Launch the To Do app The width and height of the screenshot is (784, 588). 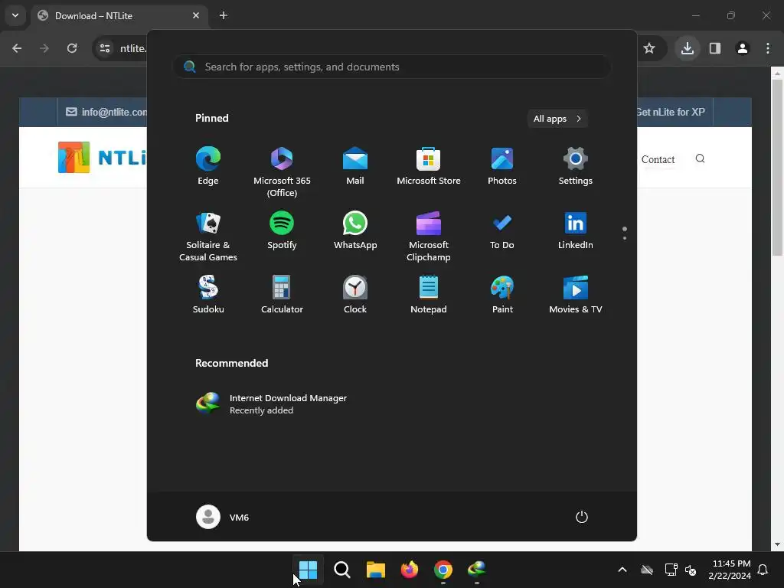pos(502,230)
